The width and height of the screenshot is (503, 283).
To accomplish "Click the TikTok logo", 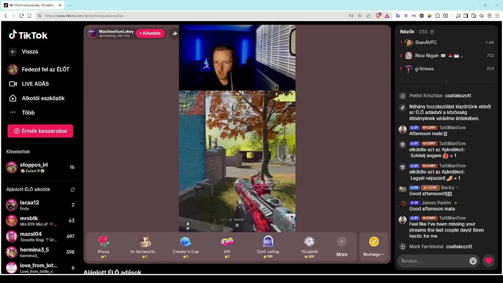I will 28,35.
